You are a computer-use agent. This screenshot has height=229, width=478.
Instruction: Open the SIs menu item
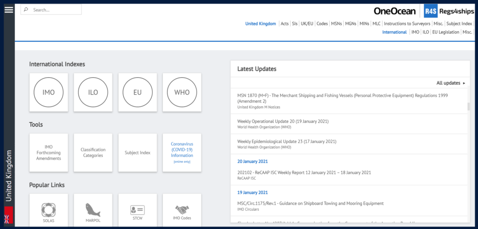295,23
